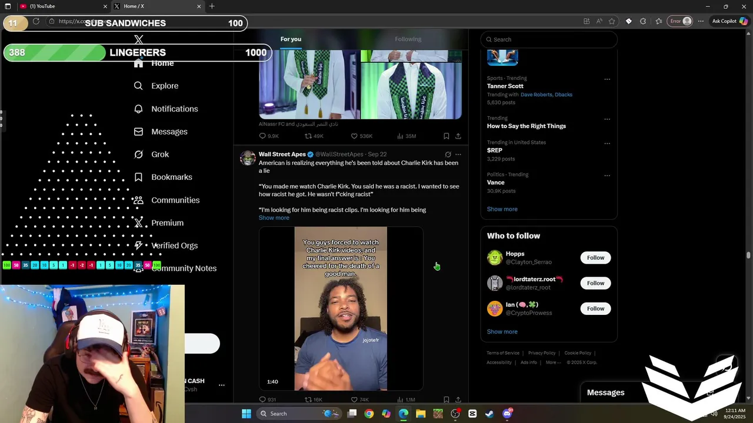Screen dimensions: 753x423
Task: Expand post text with Show more
Action: point(274,218)
